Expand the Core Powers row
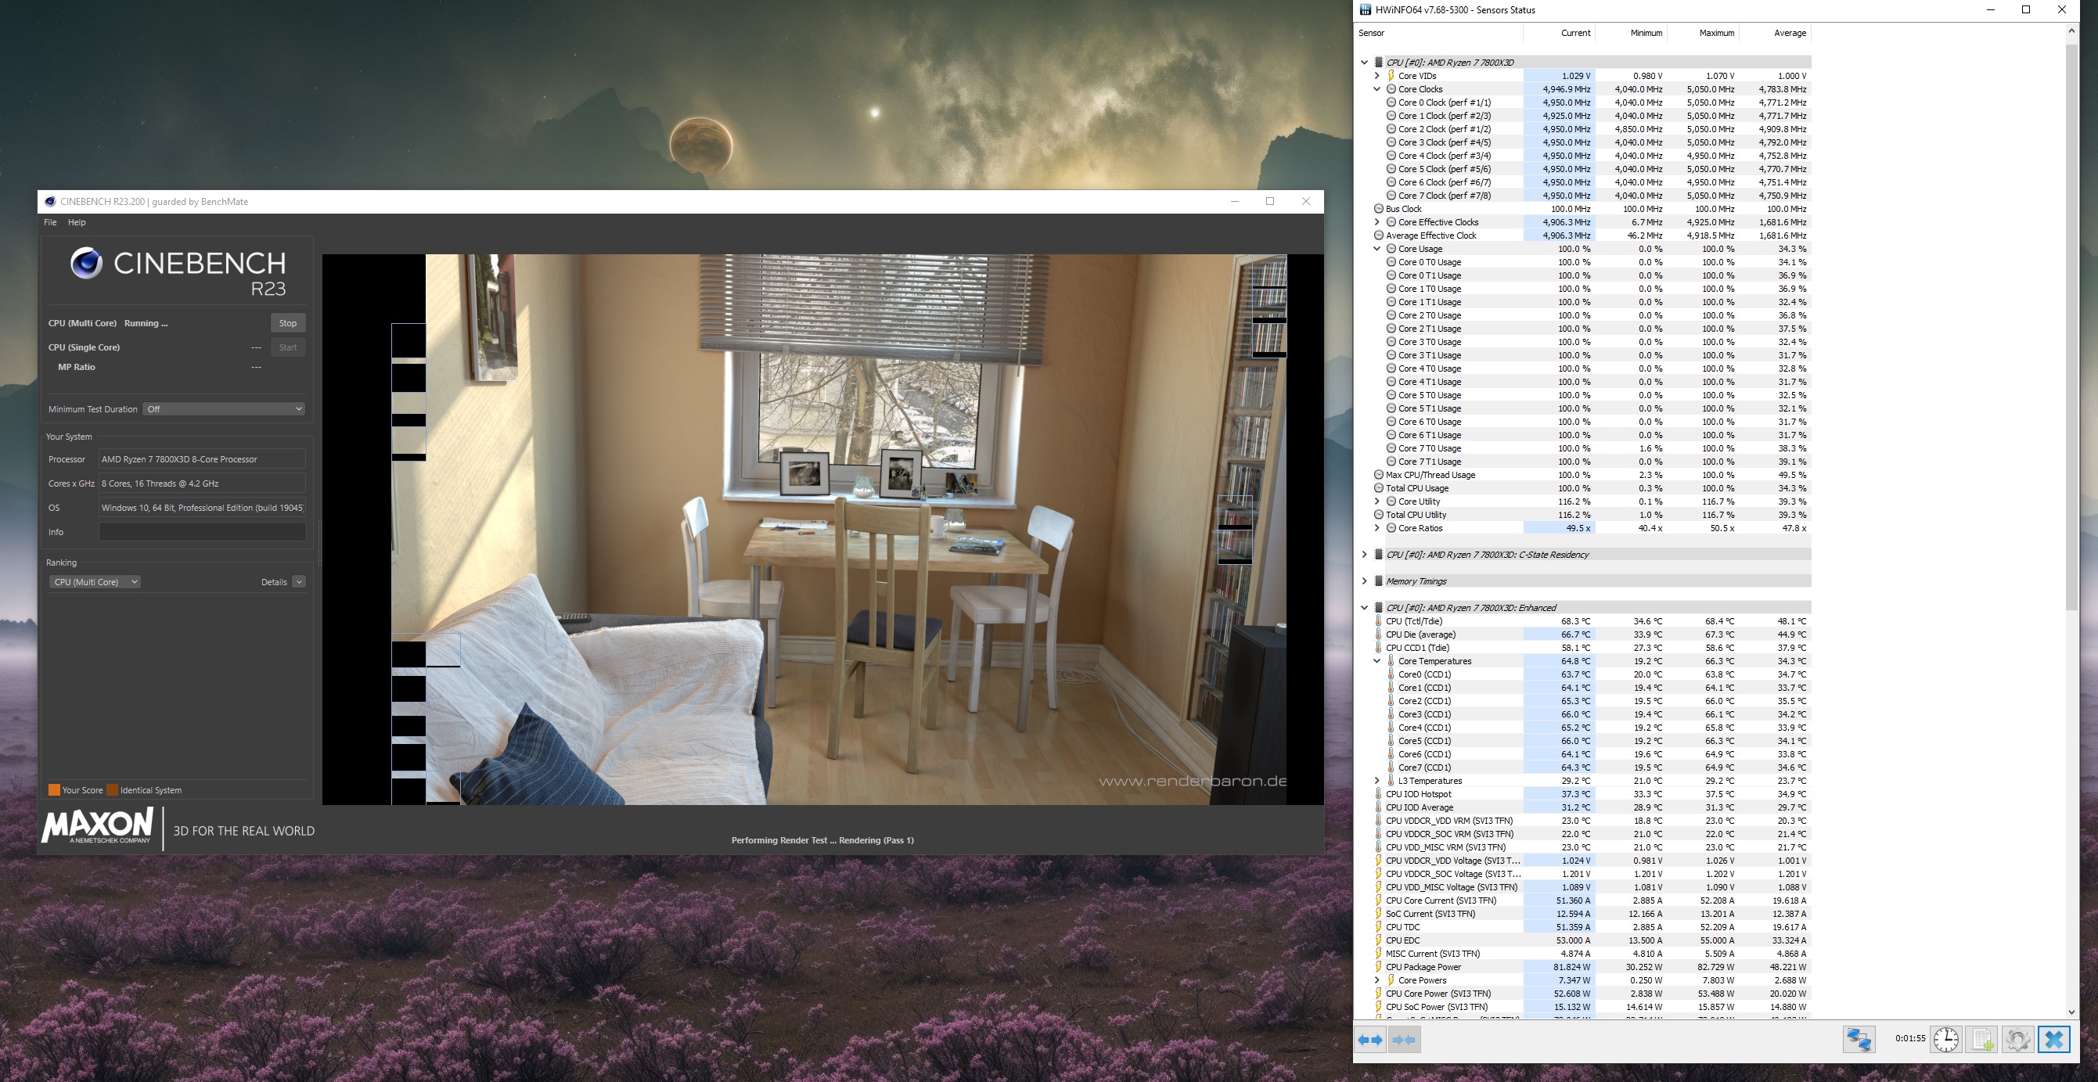Image resolution: width=2098 pixels, height=1082 pixels. (1377, 980)
